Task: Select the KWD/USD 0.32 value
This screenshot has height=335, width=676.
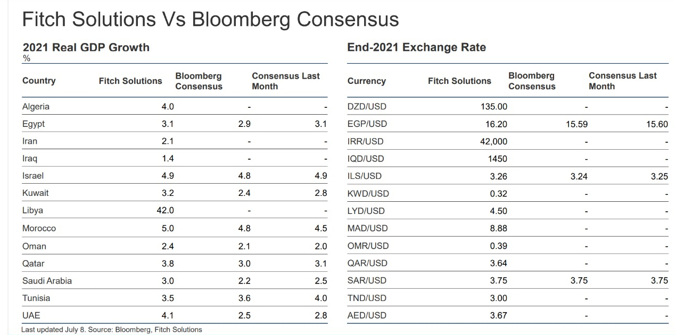Action: click(499, 193)
